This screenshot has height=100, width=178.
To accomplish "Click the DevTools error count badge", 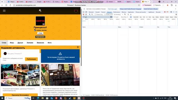I will coord(165,12).
